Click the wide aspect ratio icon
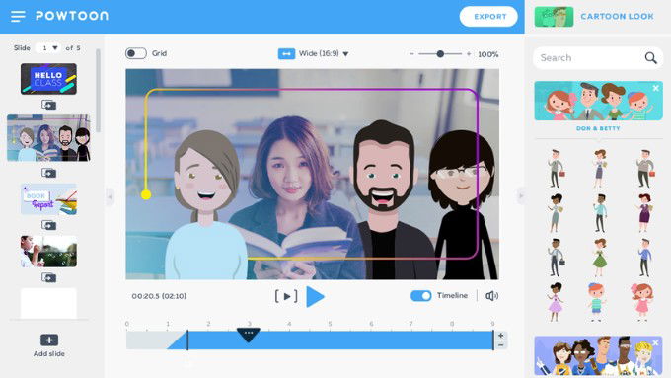671x378 pixels. click(x=286, y=54)
